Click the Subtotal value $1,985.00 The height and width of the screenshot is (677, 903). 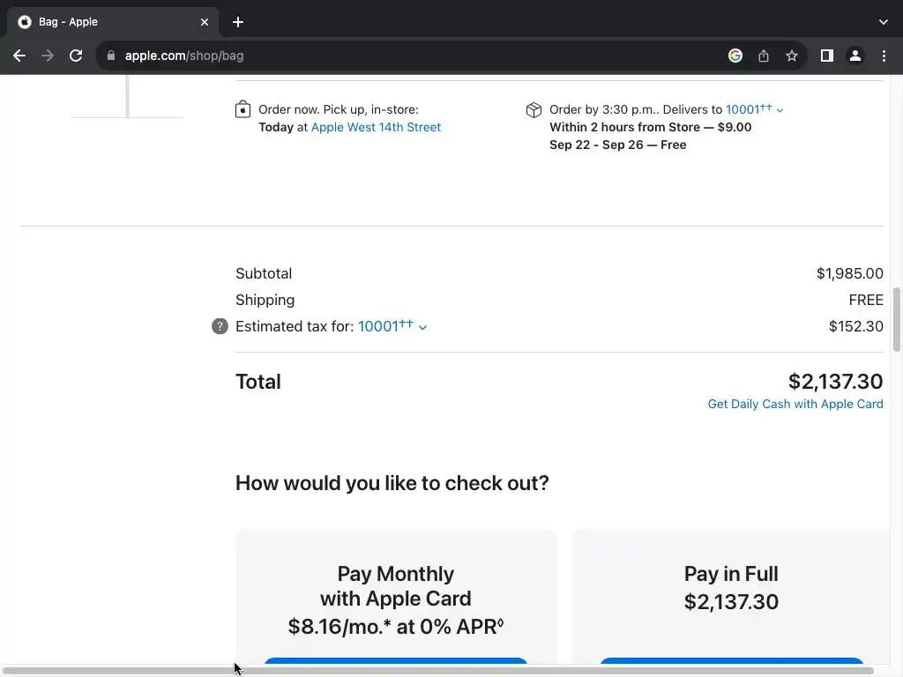849,273
